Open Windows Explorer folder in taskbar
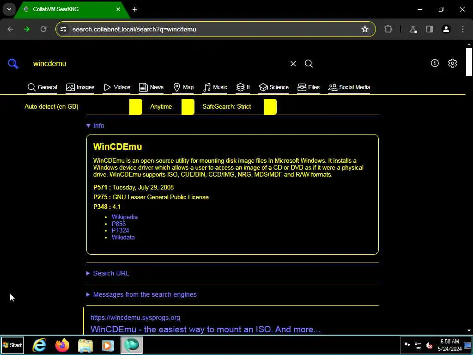This screenshot has width=473, height=355. pos(85,345)
